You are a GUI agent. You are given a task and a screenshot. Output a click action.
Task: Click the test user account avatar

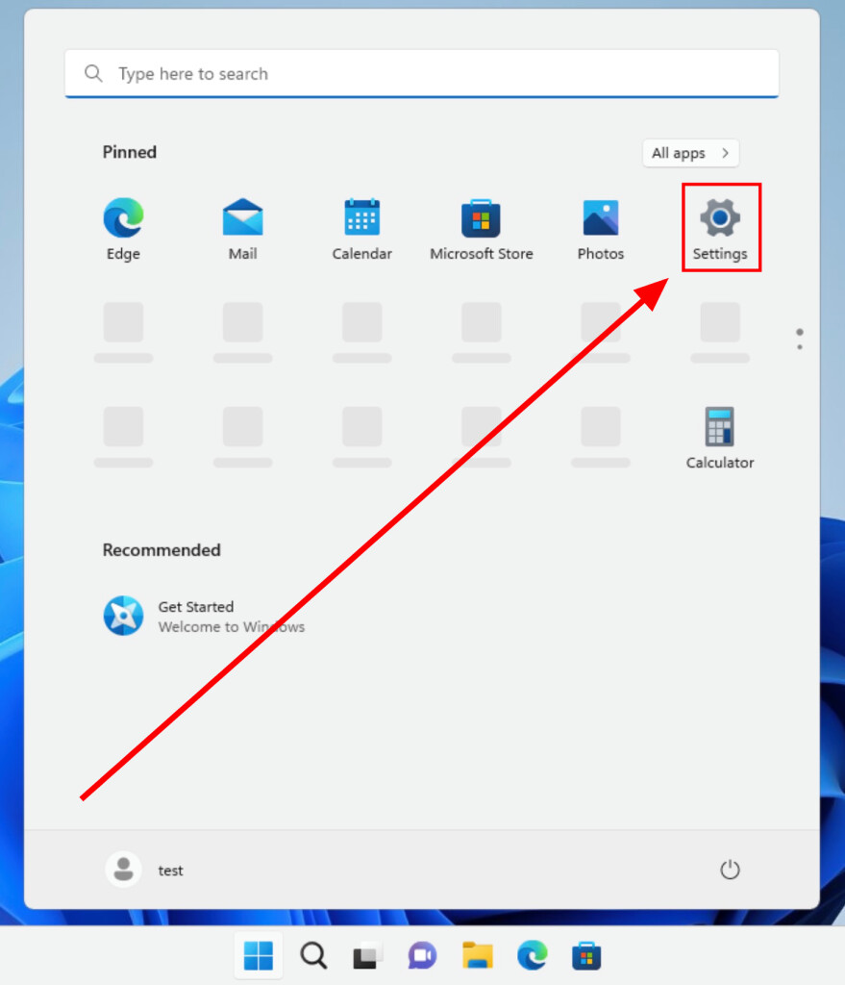click(x=123, y=870)
